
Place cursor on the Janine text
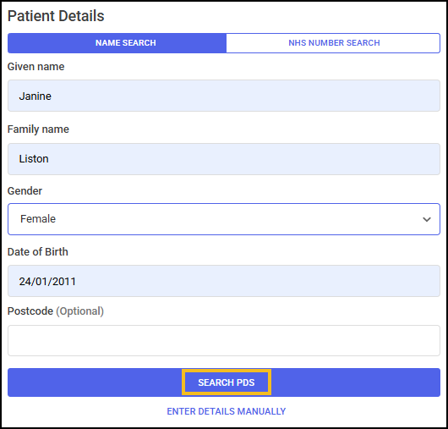[x=36, y=96]
